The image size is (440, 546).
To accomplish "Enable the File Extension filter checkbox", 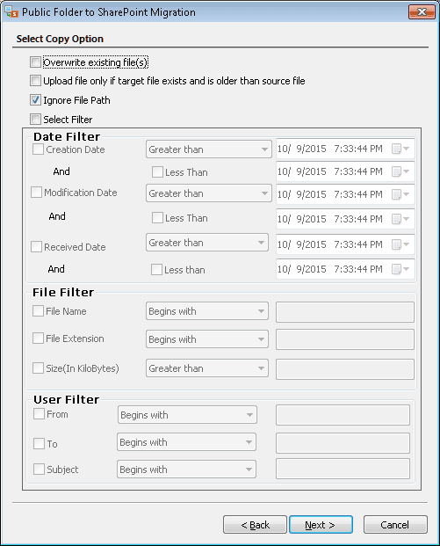I will tap(38, 339).
